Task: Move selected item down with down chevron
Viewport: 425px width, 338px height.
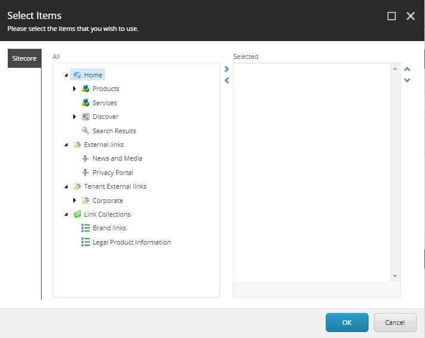Action: pyautogui.click(x=407, y=80)
